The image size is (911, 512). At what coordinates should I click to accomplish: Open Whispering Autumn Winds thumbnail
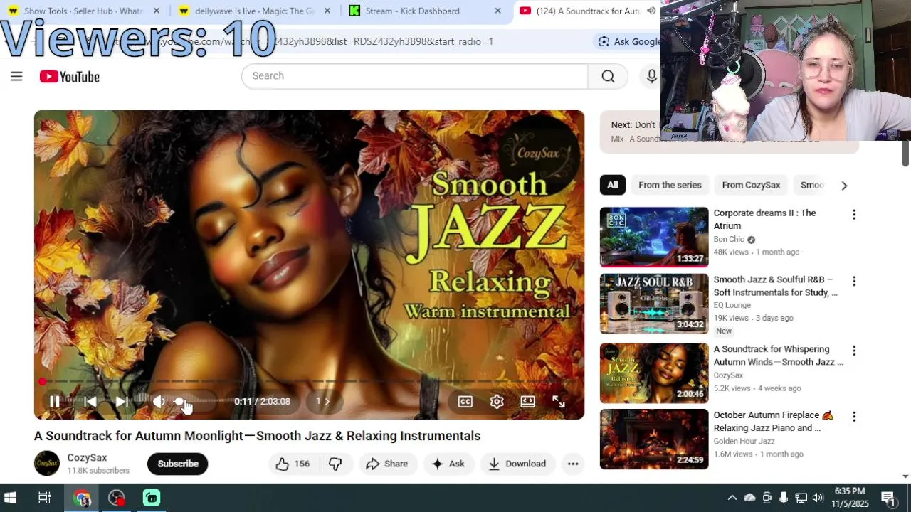654,373
